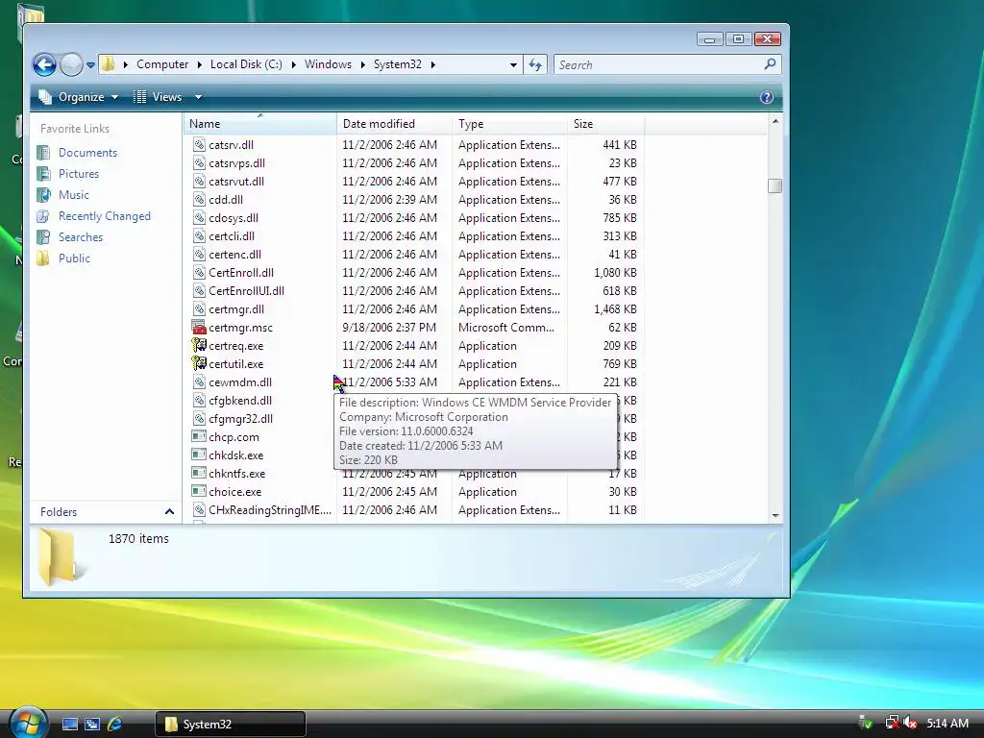
Task: Select the cdd.dll file icon
Action: point(199,199)
